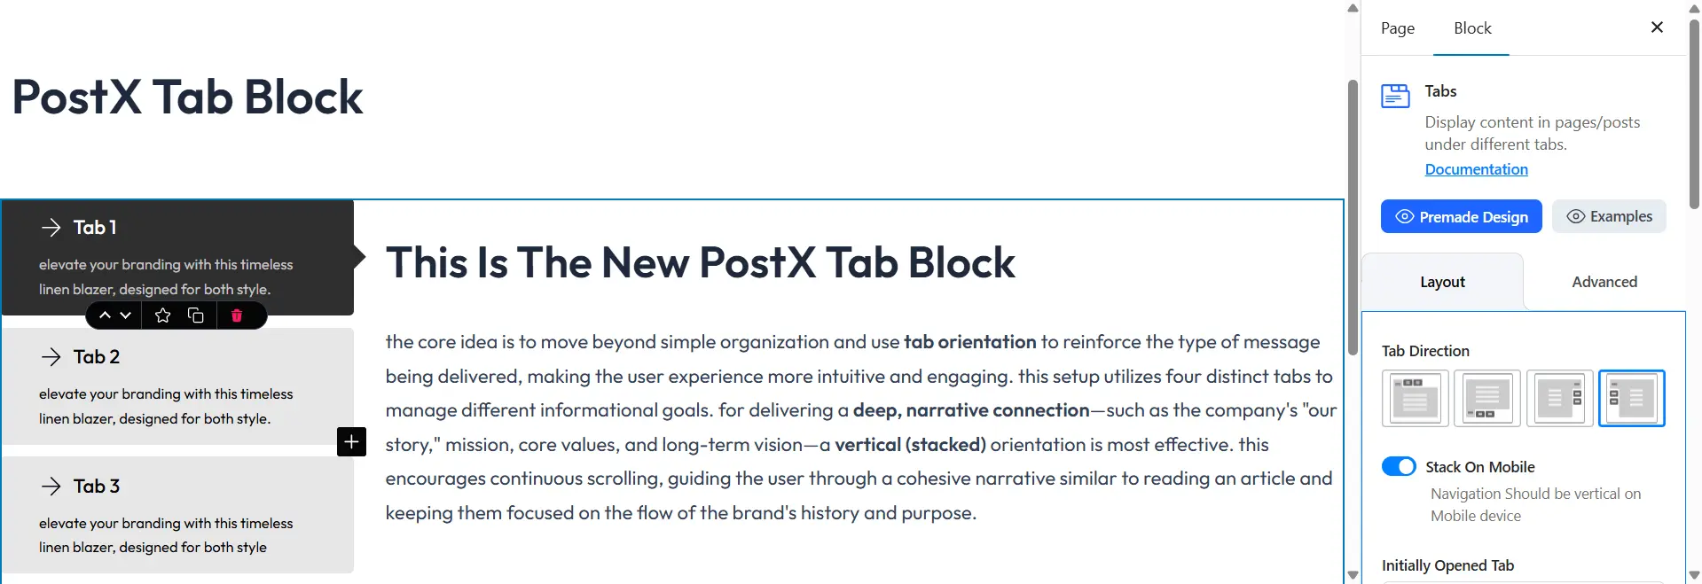Open the Advanced settings tab
This screenshot has width=1702, height=584.
tap(1604, 281)
